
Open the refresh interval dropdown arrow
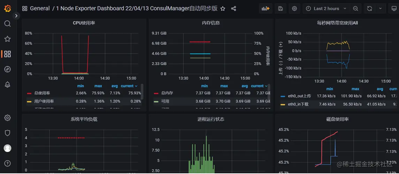(x=381, y=9)
